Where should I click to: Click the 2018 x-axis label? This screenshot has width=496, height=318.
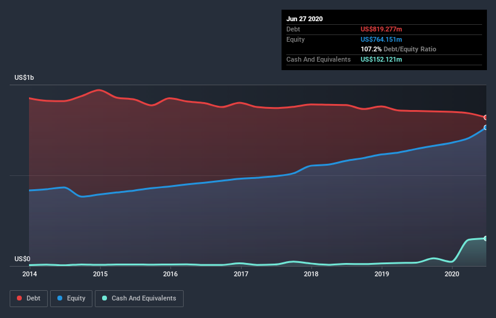click(x=311, y=274)
